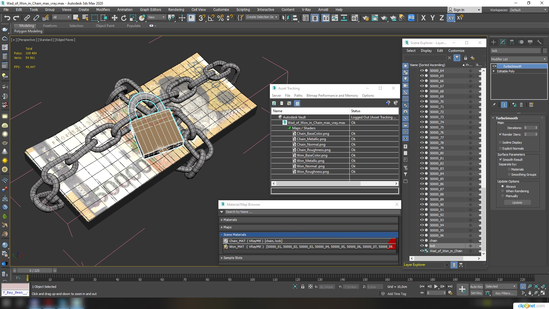This screenshot has width=549, height=309.
Task: Open the Graph Editors menu
Action: coord(150,9)
